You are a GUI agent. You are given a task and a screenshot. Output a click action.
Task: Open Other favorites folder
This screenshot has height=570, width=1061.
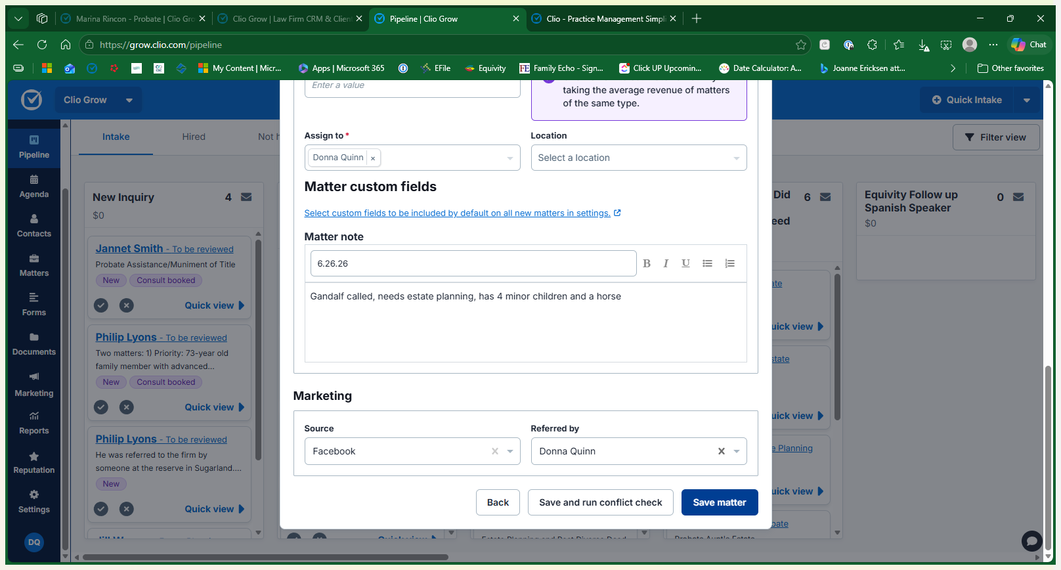pyautogui.click(x=1010, y=68)
